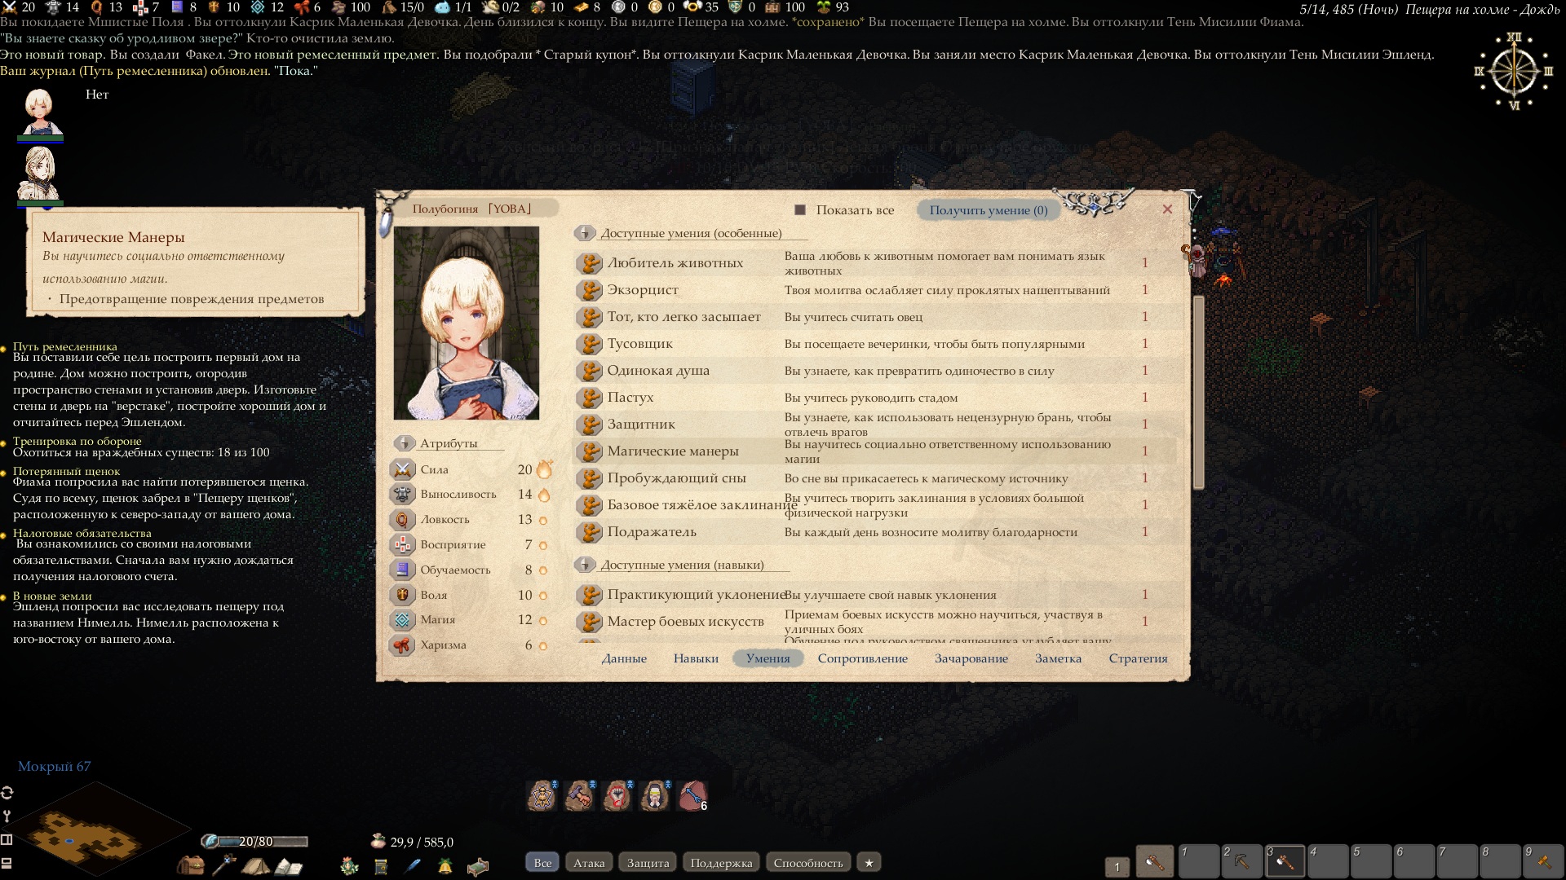Click hotbar slot 2 pickaxe
This screenshot has height=880, width=1566.
[1241, 862]
